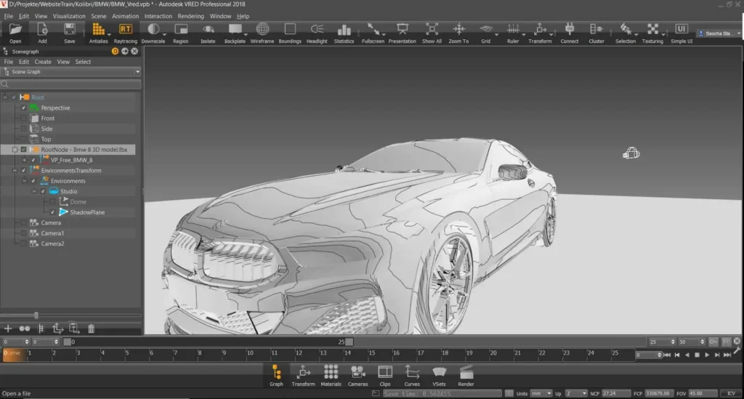
Task: Toggle the Camera1 node checkbox
Action: tap(23, 233)
